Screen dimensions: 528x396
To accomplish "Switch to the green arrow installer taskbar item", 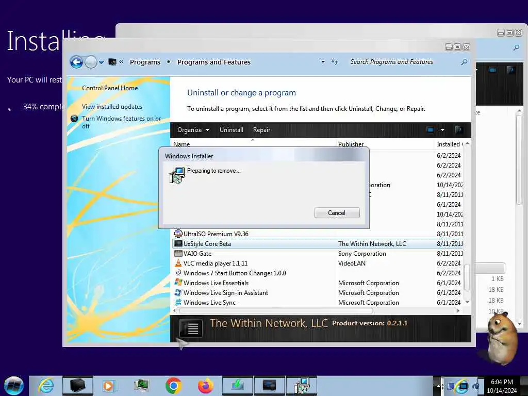I will pyautogui.click(x=237, y=386).
